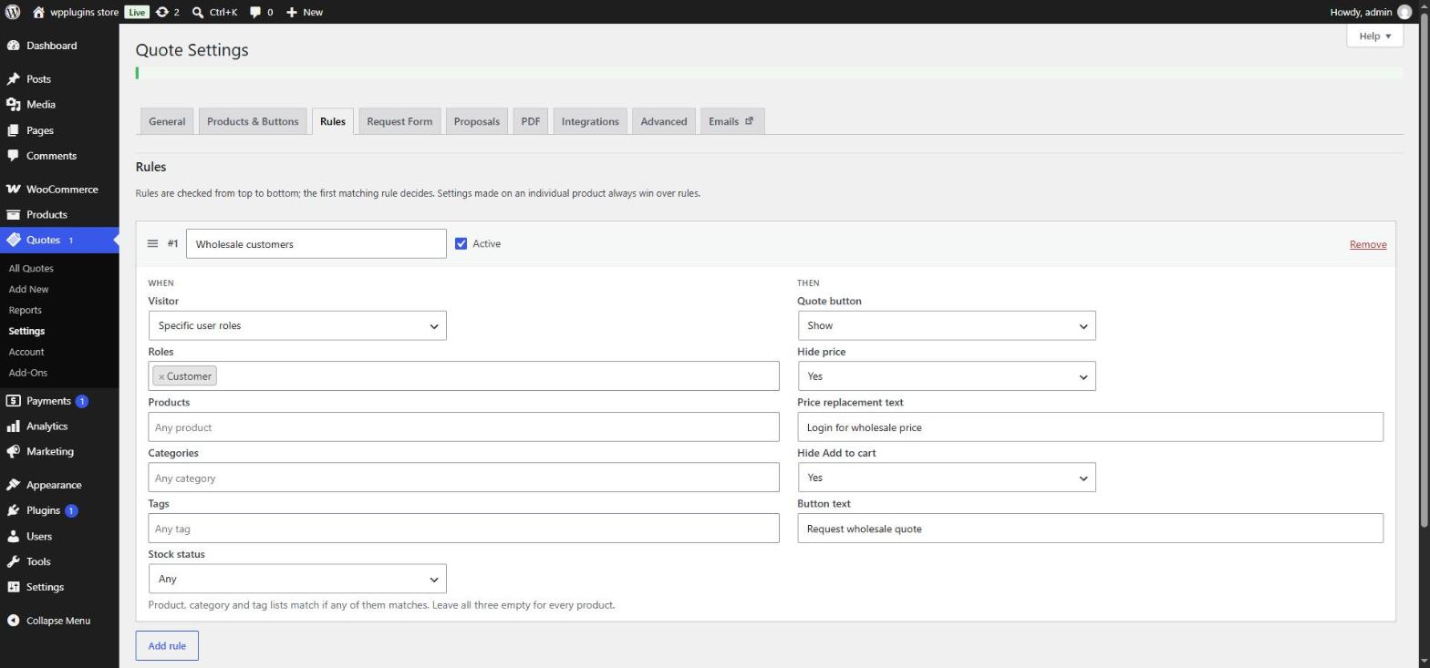Open the admin user avatar

1404,12
